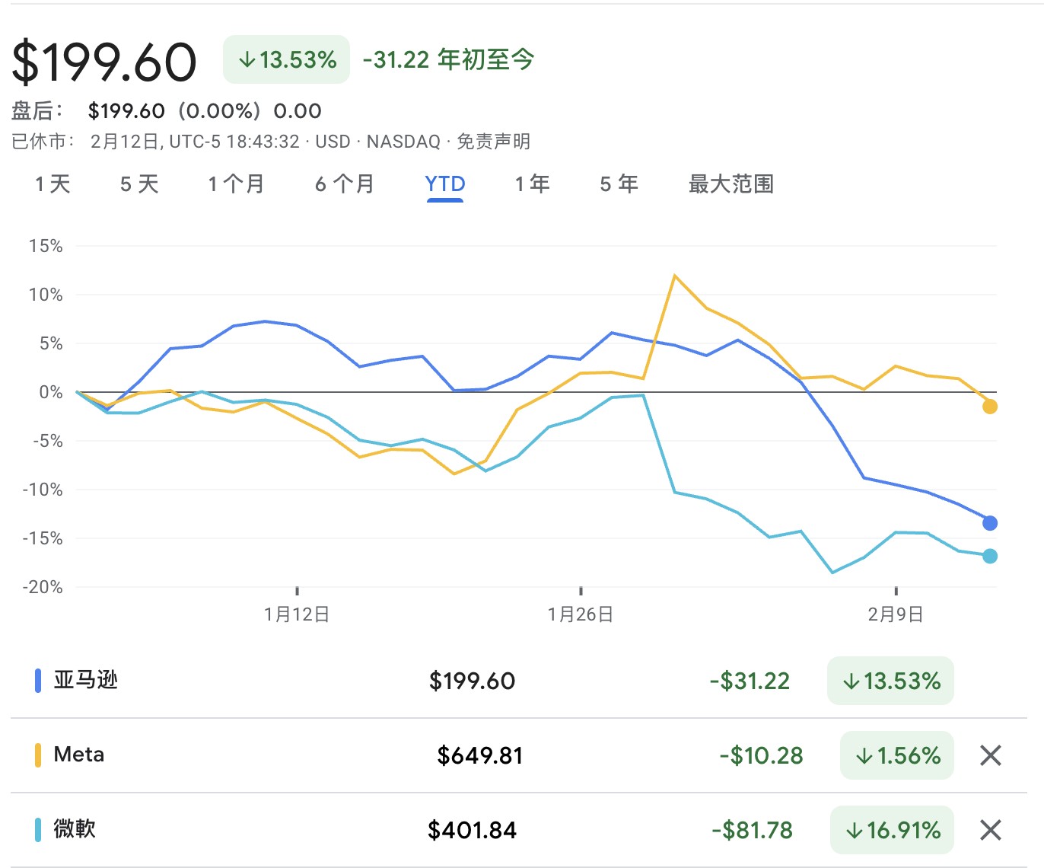Click the blue 亚马逊 color marker
The width and height of the screenshot is (1044, 868).
[x=38, y=681]
